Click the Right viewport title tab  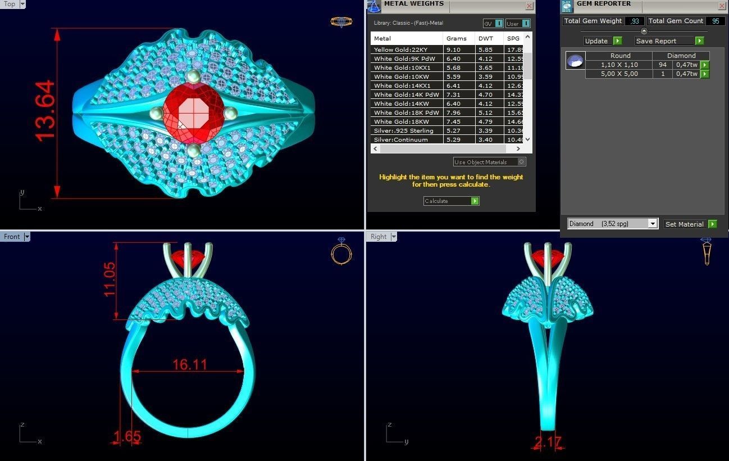point(379,237)
